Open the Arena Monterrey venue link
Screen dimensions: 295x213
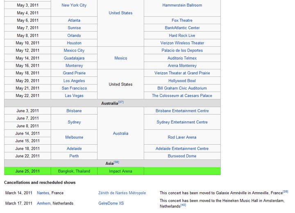pyautogui.click(x=182, y=66)
